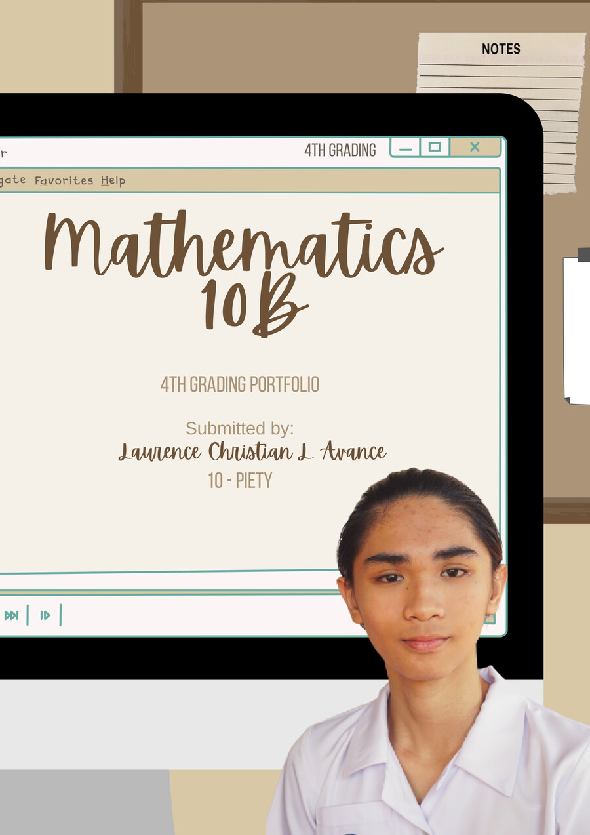
Task: Open the Help menu
Action: point(113,180)
